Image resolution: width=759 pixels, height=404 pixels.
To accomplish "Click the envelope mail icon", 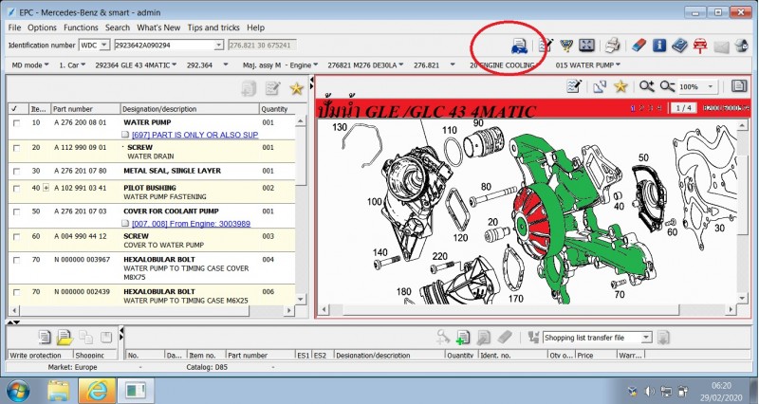I will click(x=721, y=46).
